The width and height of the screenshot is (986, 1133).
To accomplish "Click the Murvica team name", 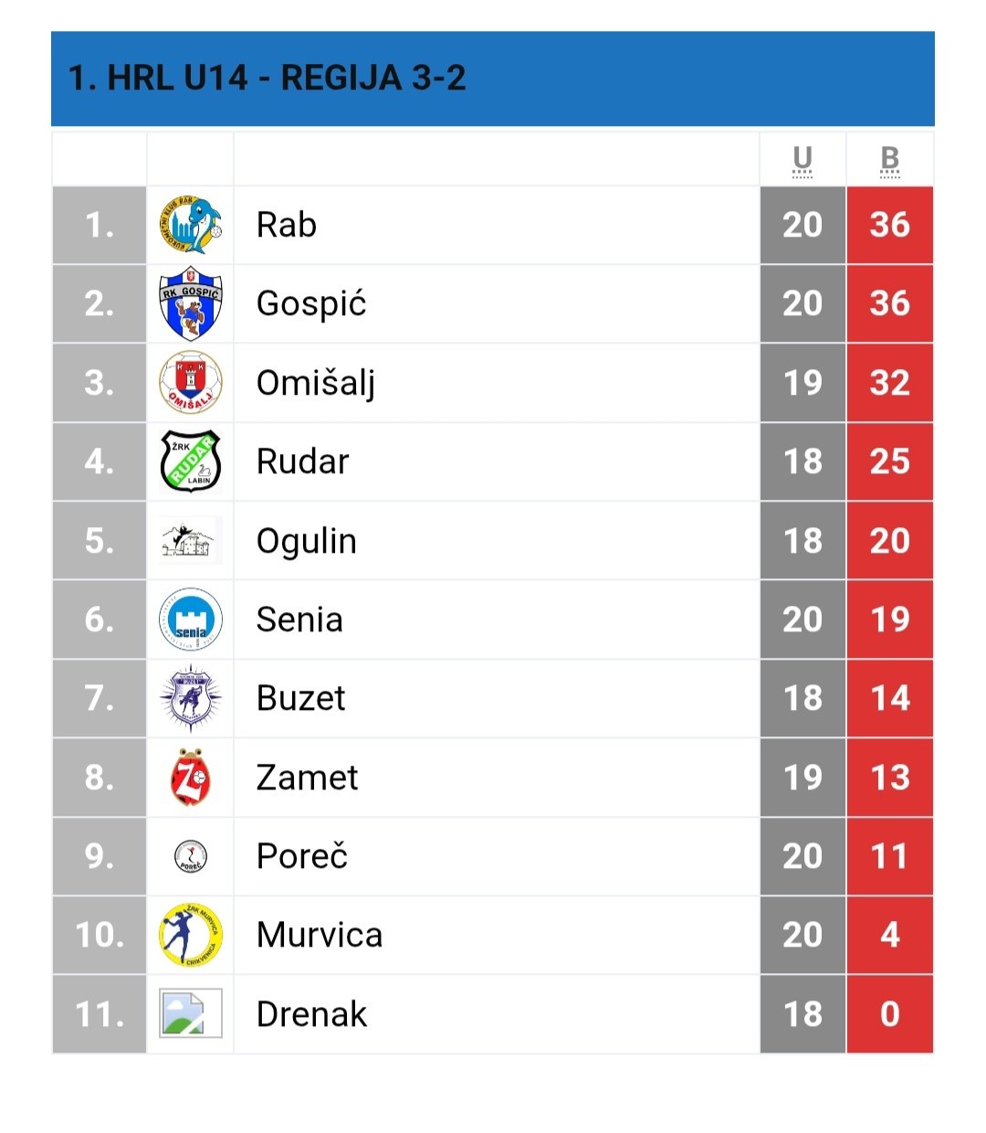I will pos(320,935).
